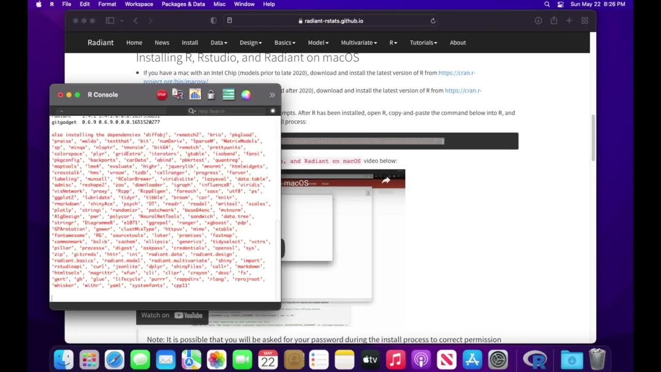Open the Downloads folder in dock
Screen dimensions: 661x372
point(572,360)
